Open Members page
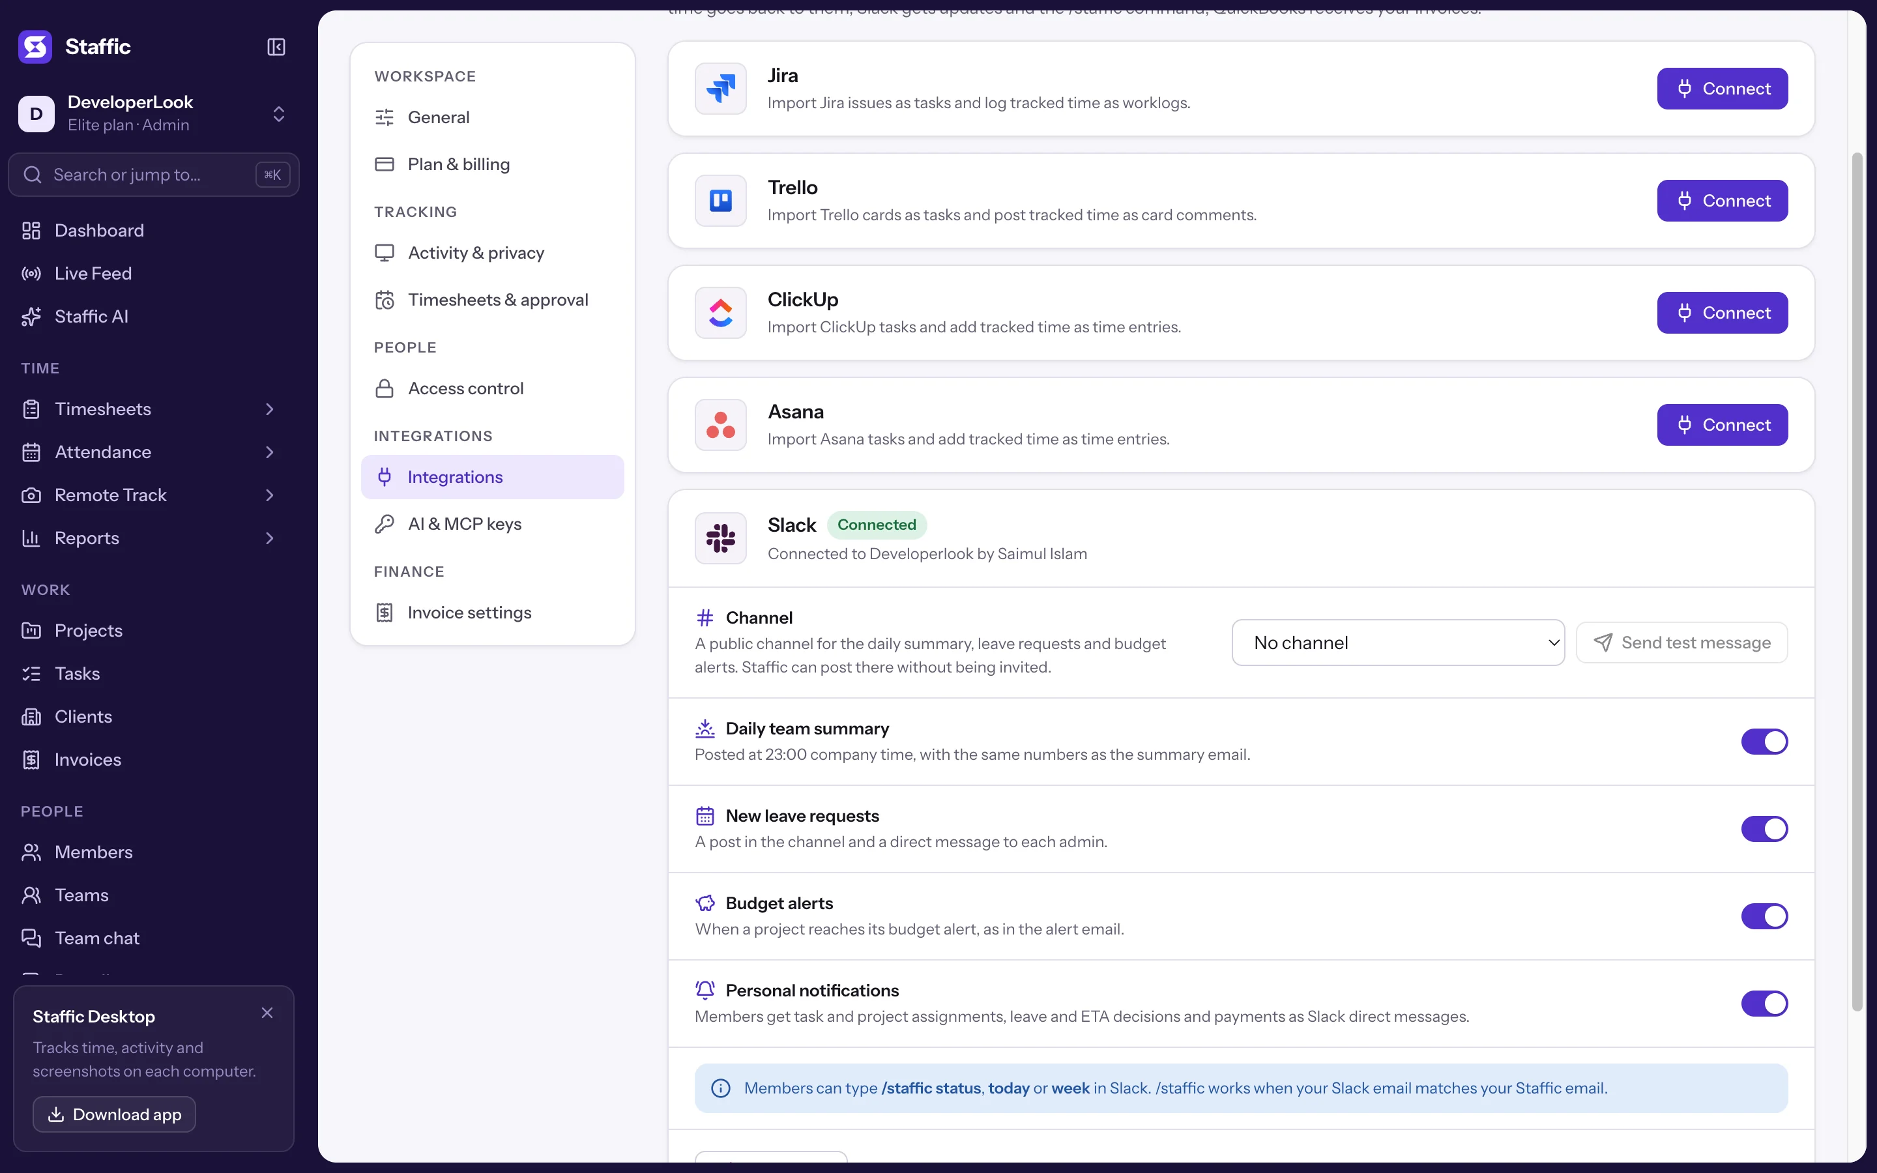 [x=154, y=852]
